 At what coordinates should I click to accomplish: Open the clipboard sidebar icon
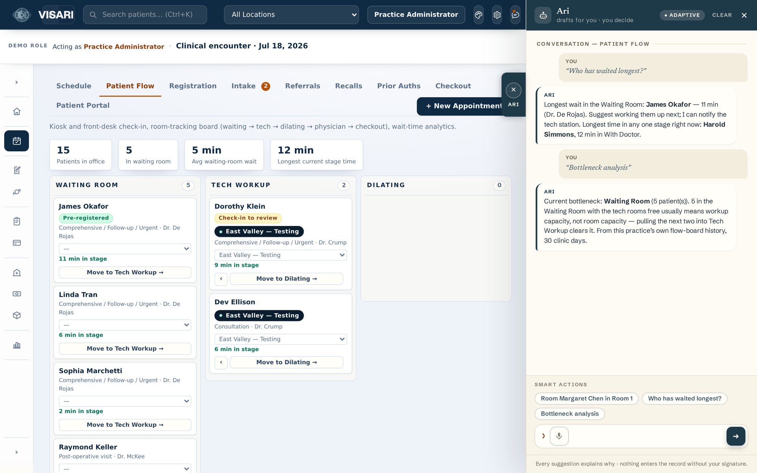pos(17,221)
